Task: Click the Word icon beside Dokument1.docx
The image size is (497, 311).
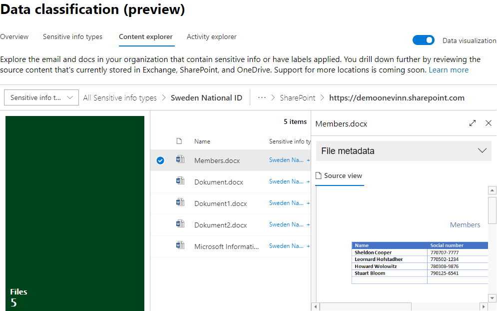Action: [180, 203]
